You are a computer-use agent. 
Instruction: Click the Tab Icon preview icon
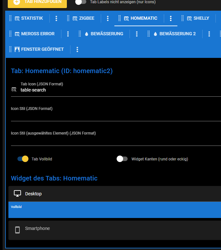tap(14, 90)
